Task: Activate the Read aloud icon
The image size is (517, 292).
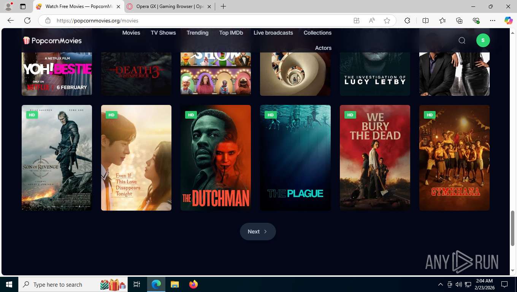Action: pyautogui.click(x=372, y=21)
